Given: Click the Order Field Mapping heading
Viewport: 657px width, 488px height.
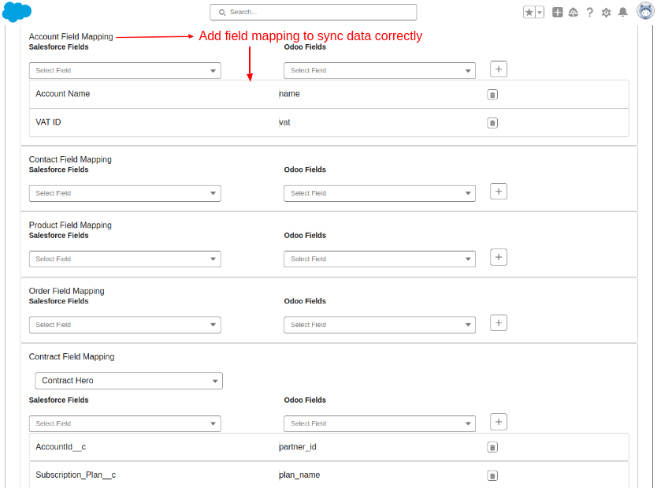Looking at the screenshot, I should 67,291.
